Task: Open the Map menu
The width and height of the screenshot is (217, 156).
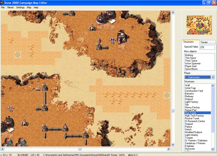Action: tap(29, 7)
